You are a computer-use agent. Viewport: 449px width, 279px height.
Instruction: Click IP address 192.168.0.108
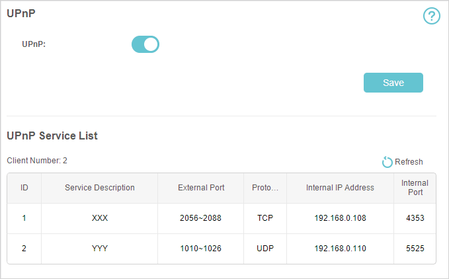tap(340, 218)
